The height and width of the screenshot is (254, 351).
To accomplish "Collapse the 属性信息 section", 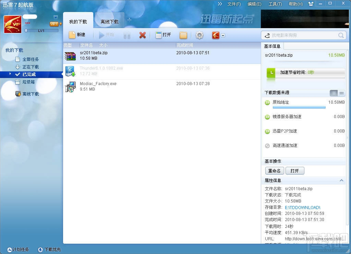I will [x=341, y=180].
